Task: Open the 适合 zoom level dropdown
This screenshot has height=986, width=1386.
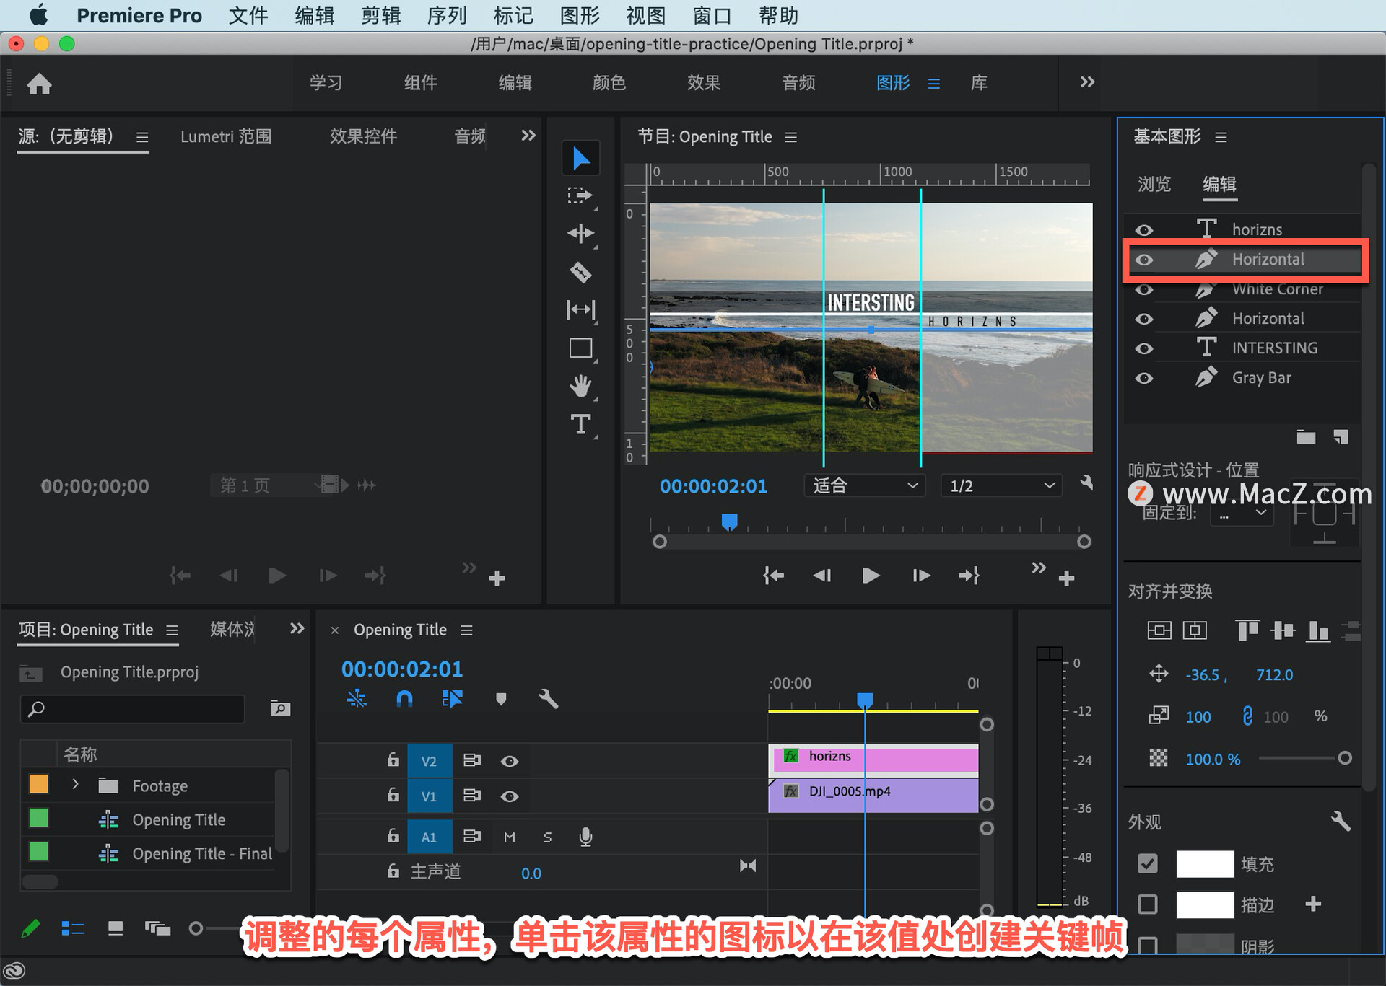Action: click(864, 486)
